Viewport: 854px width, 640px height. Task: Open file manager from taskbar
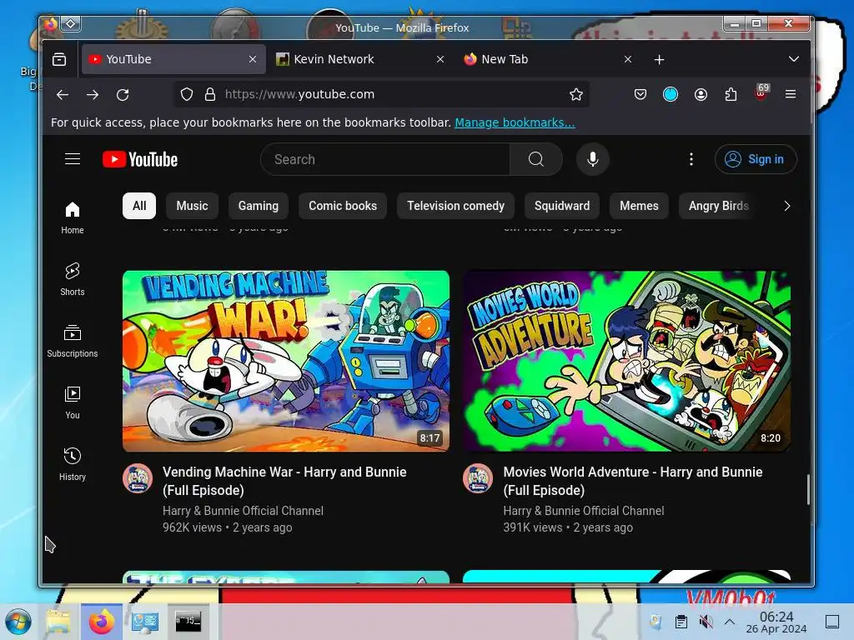pyautogui.click(x=58, y=622)
